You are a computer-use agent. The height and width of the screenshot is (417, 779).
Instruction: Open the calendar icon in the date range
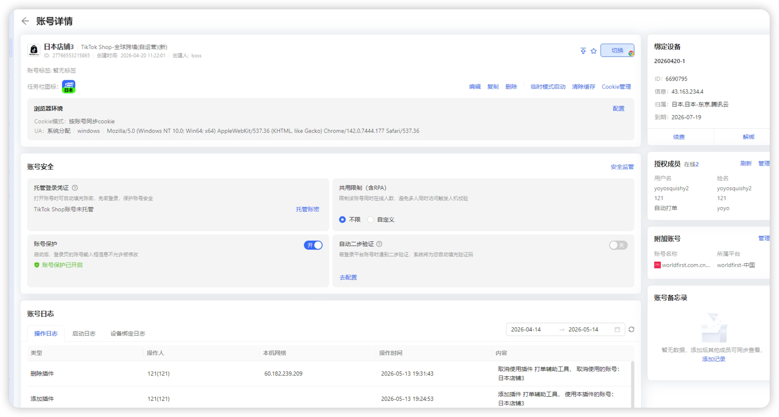(x=617, y=330)
